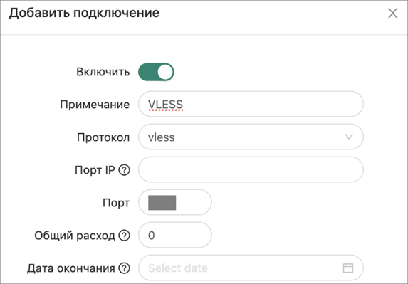Click the Добавить подключение dialog title
Viewport: 408px width, 284px height.
(x=84, y=13)
